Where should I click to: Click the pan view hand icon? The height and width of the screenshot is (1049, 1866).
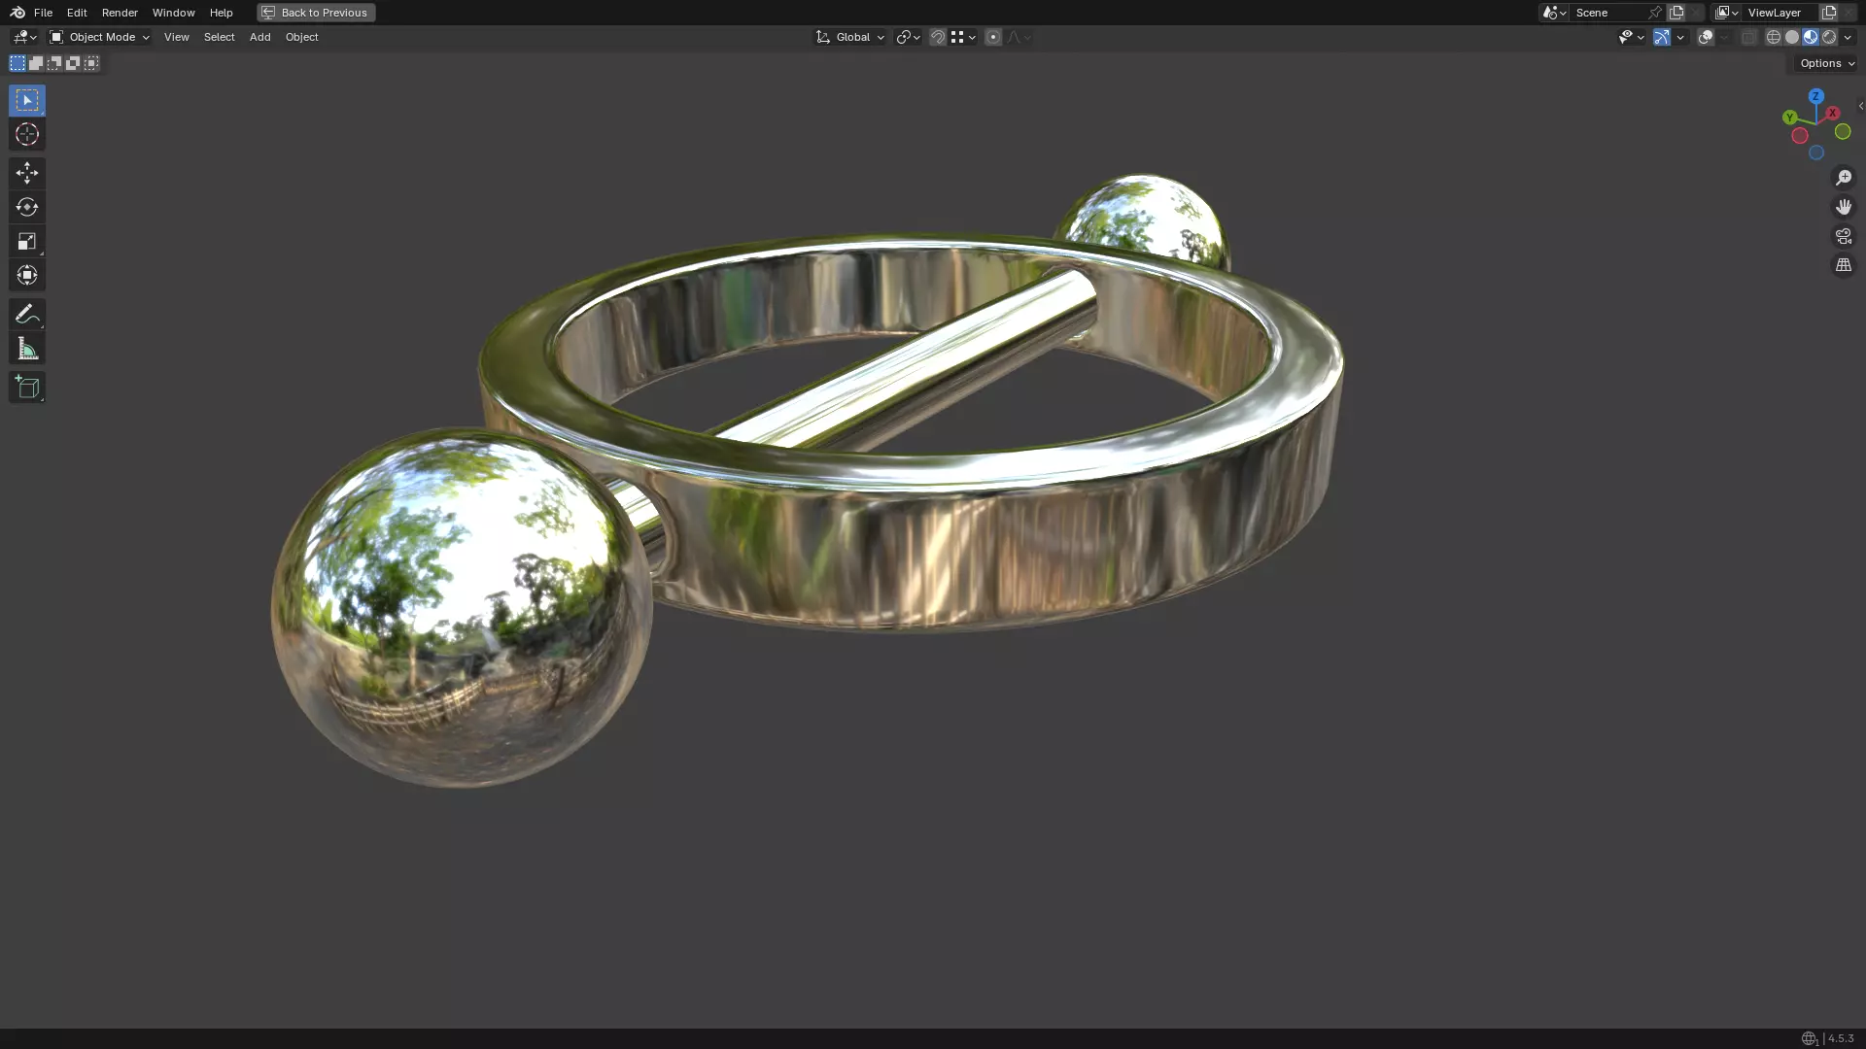pos(1844,207)
